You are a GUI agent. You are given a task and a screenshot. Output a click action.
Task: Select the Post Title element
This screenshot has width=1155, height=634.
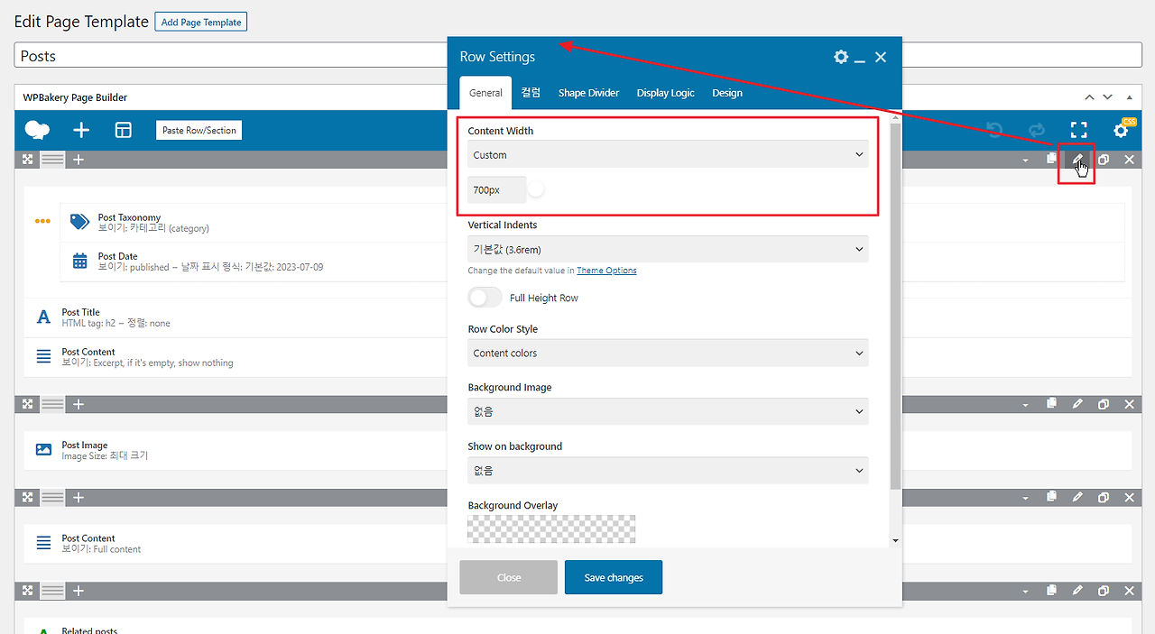(577, 317)
